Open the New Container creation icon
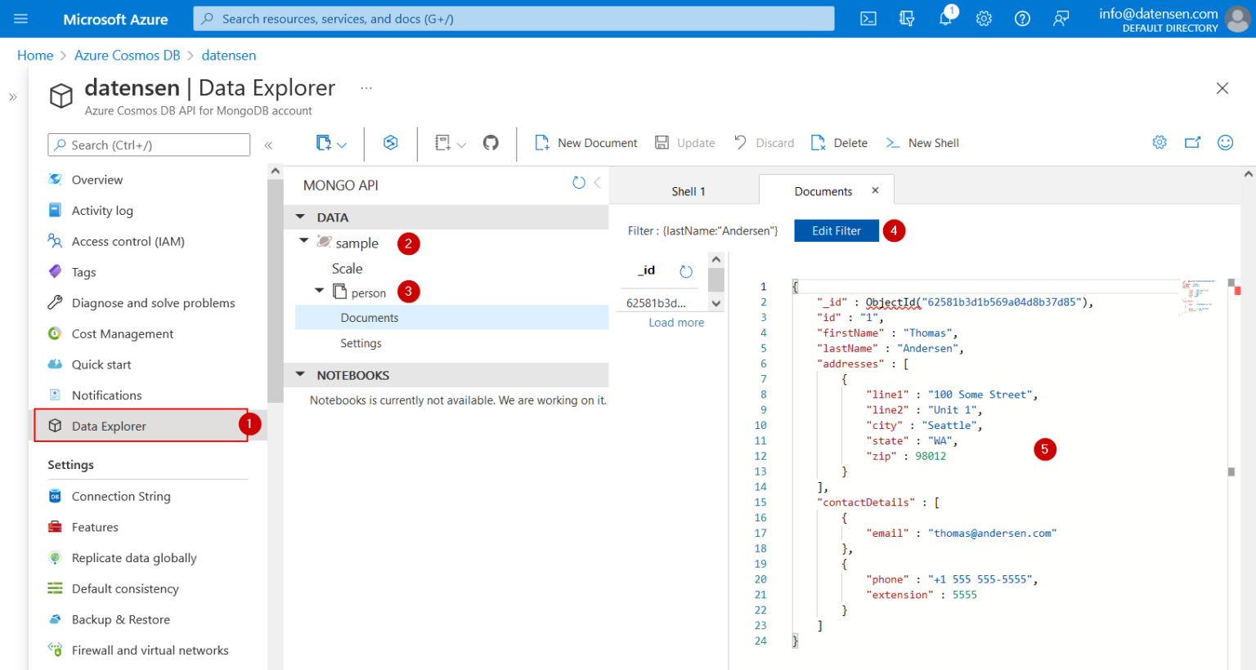The width and height of the screenshot is (1256, 670). pyautogui.click(x=325, y=142)
